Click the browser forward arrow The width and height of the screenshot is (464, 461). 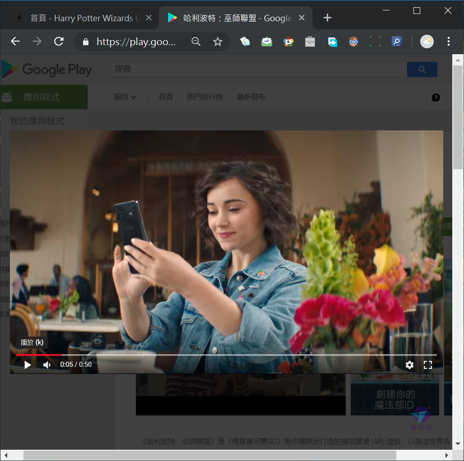click(x=37, y=41)
